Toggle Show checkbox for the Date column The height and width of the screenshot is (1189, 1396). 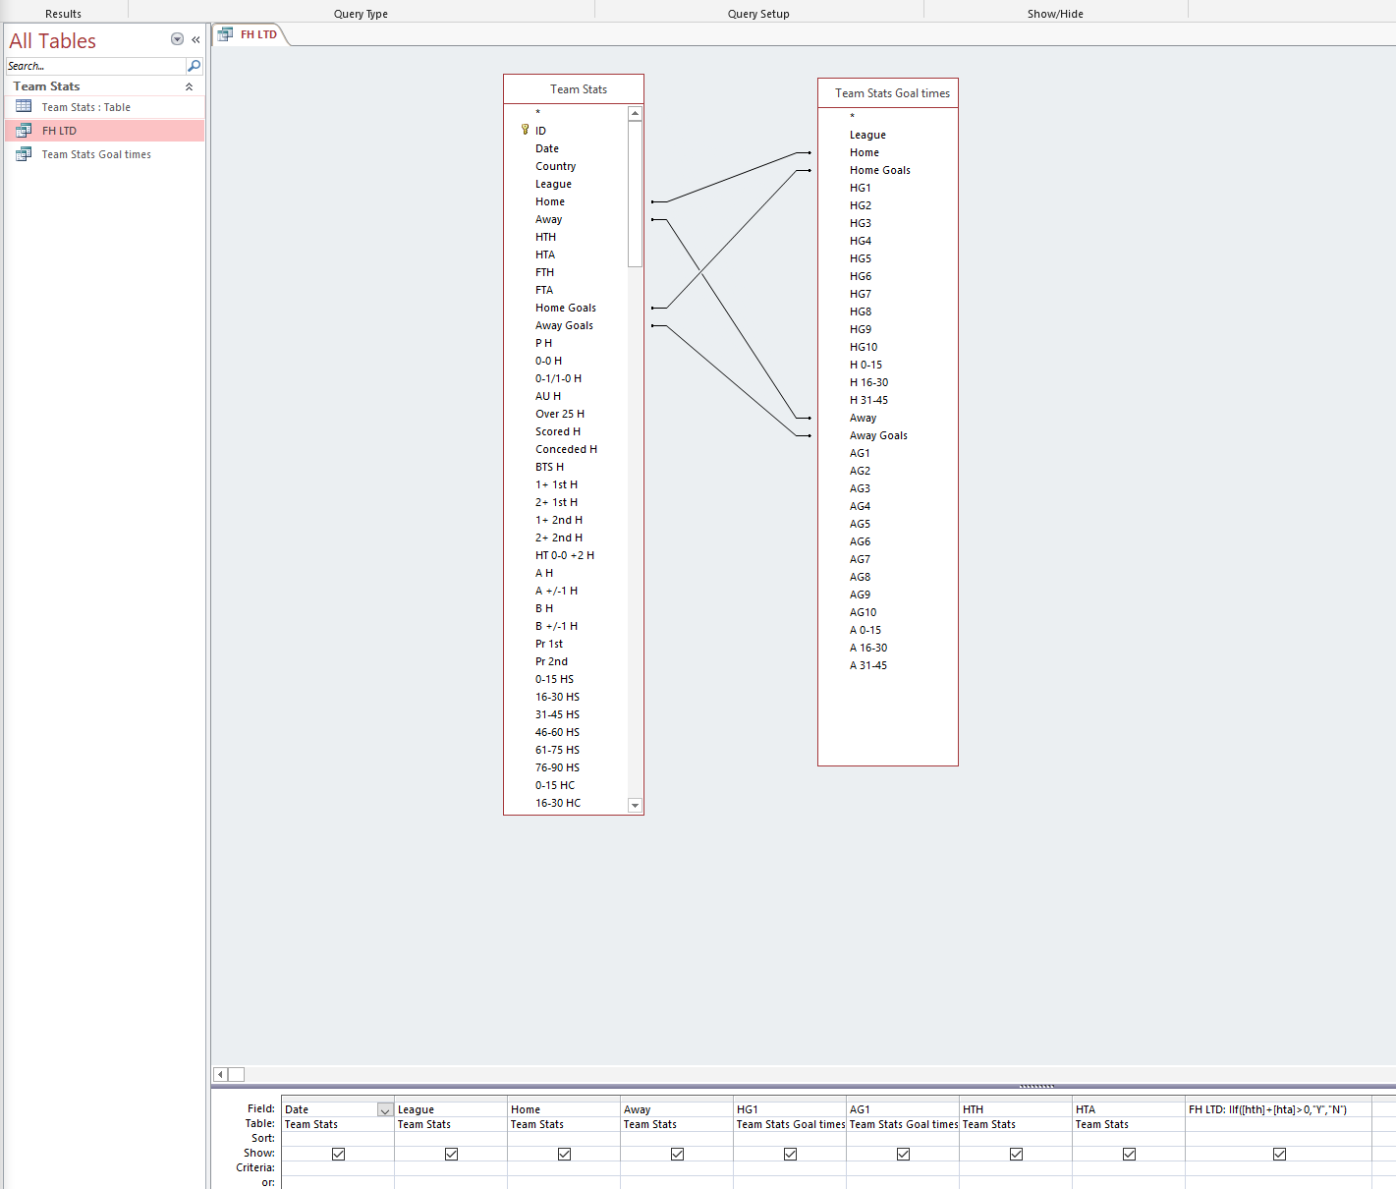click(338, 1154)
